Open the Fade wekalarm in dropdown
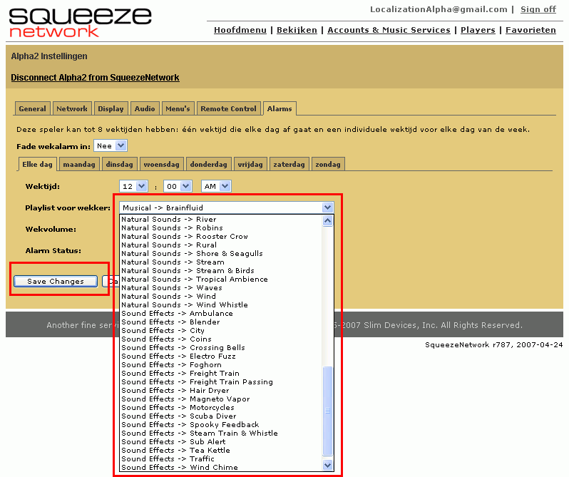The width and height of the screenshot is (569, 477). click(111, 145)
